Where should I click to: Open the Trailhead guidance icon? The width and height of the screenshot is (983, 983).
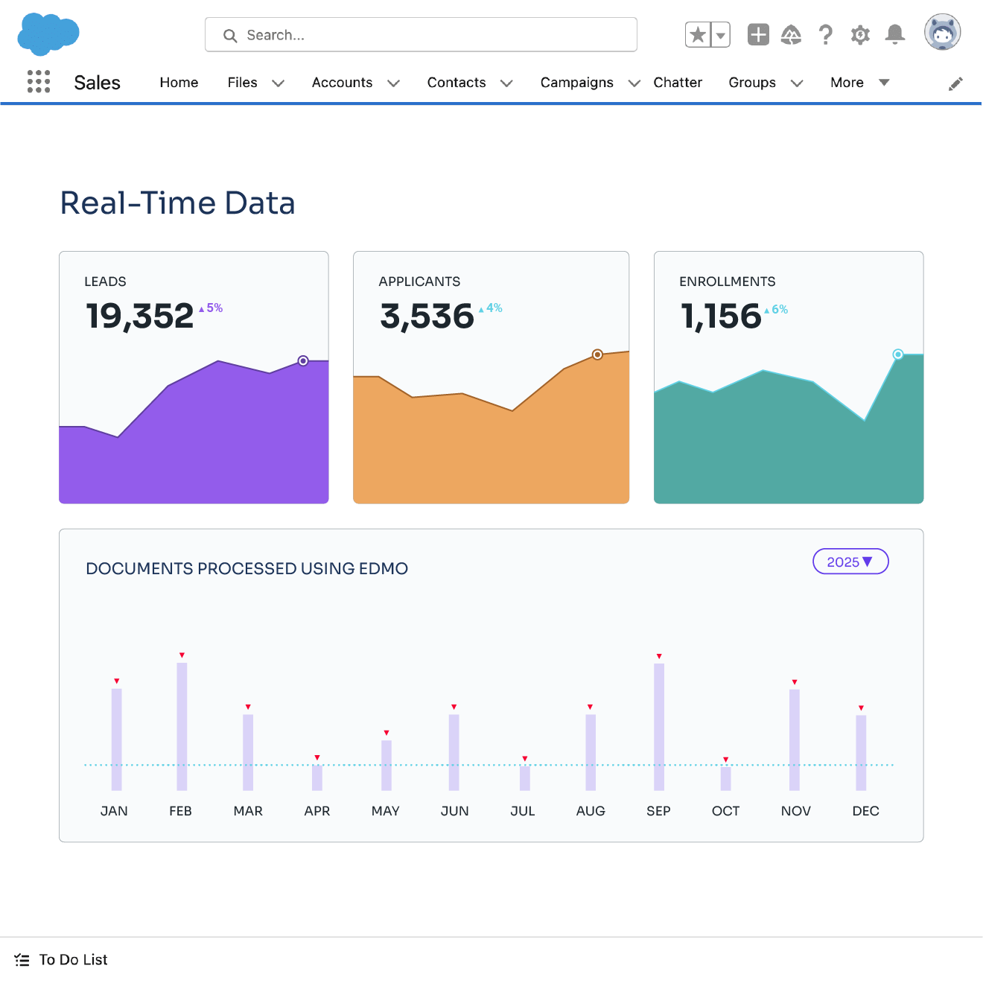tap(791, 35)
